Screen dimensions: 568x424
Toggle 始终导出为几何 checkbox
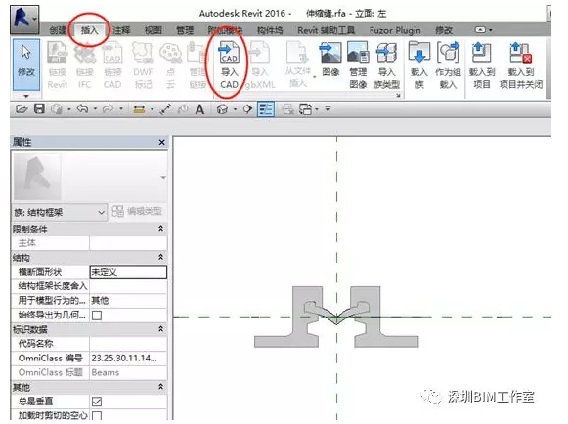click(x=97, y=315)
